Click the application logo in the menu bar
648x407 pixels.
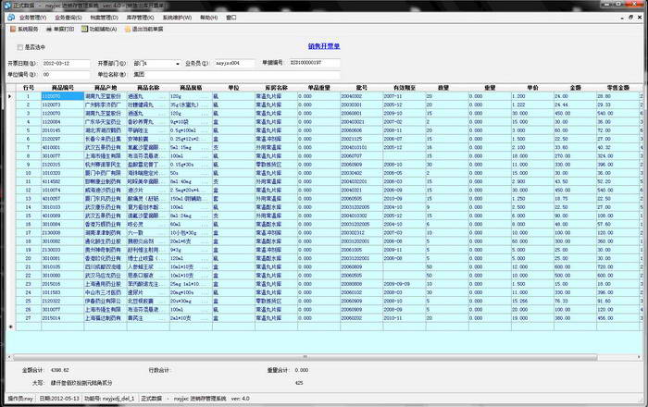tap(11, 18)
